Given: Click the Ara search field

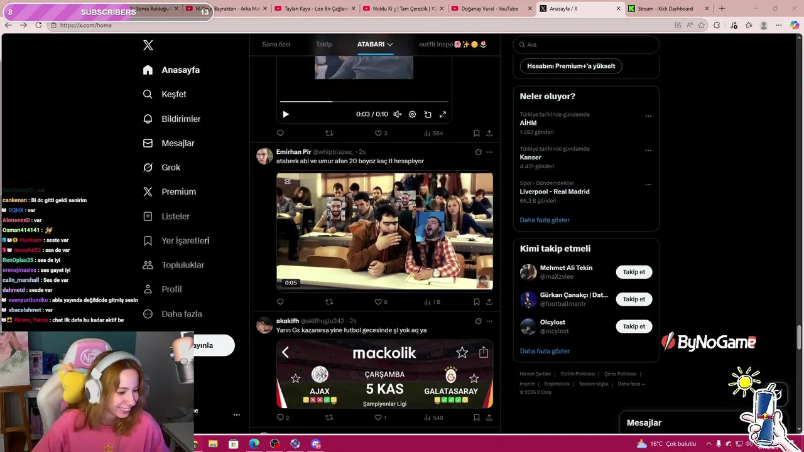Looking at the screenshot, I should click(x=586, y=45).
